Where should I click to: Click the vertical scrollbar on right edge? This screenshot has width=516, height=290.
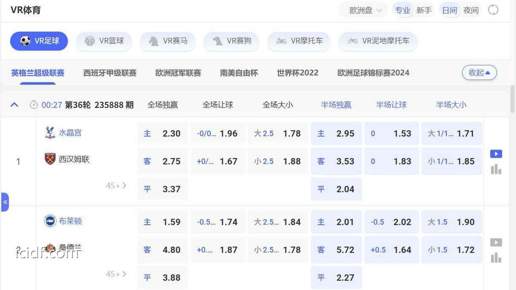(x=512, y=99)
